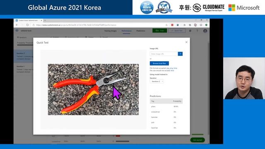Click the Quick Test button in header

[x=177, y=31]
